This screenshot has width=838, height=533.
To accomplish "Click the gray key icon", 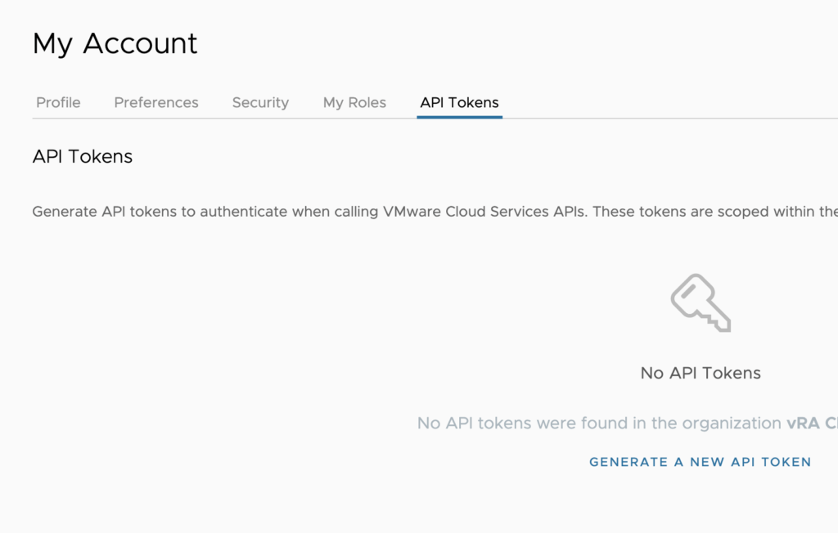I will pos(701,302).
